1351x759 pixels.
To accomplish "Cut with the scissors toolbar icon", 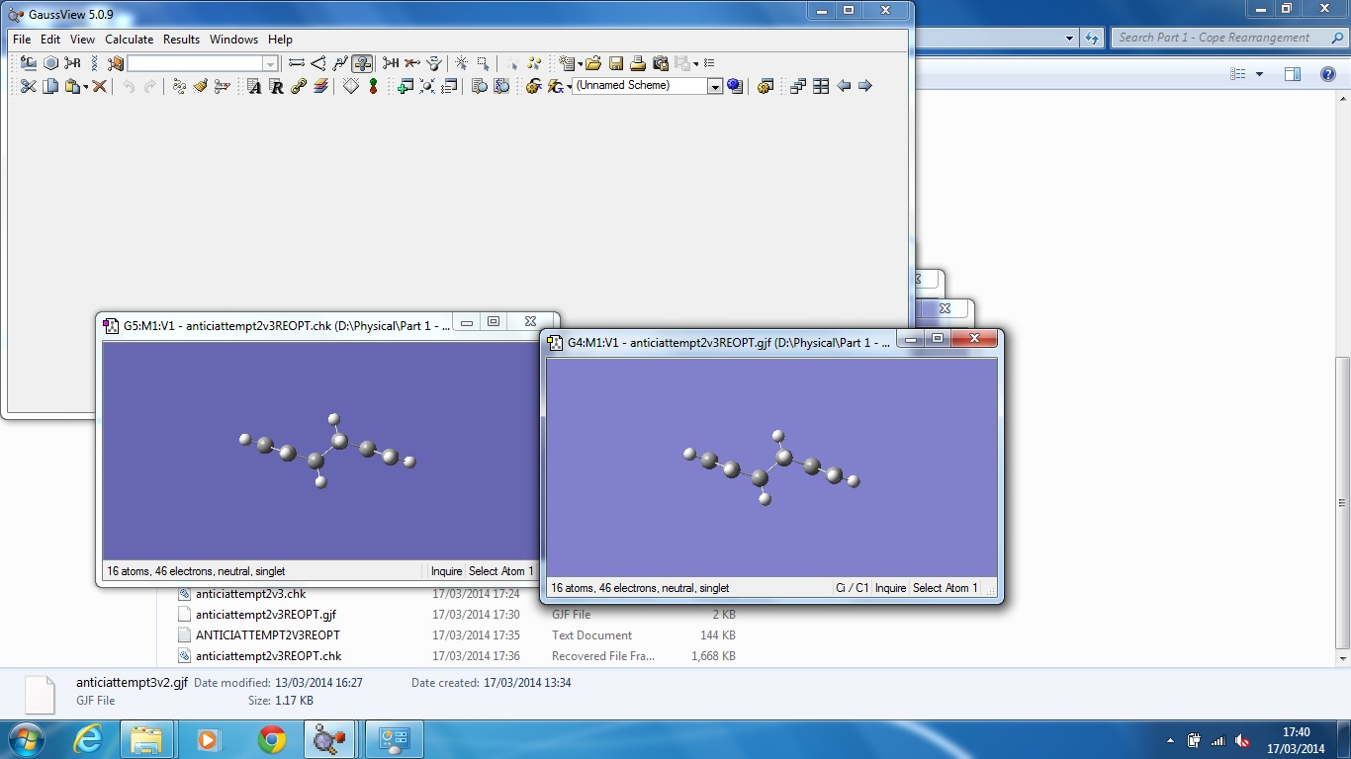I will tap(29, 86).
